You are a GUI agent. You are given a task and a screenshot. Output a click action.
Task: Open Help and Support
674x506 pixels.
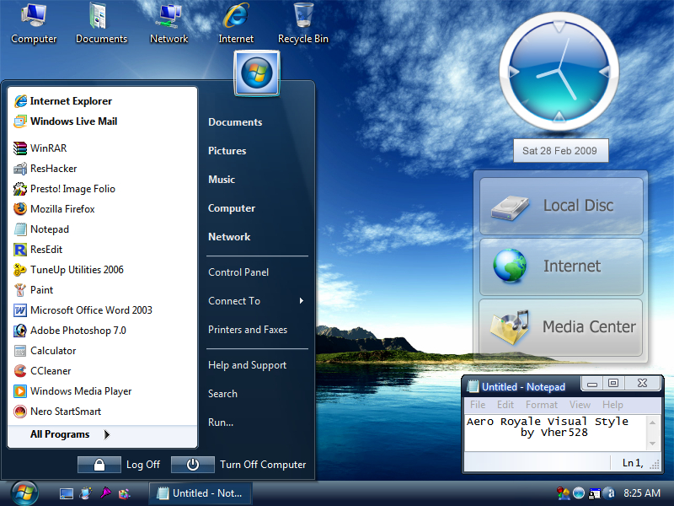click(247, 365)
